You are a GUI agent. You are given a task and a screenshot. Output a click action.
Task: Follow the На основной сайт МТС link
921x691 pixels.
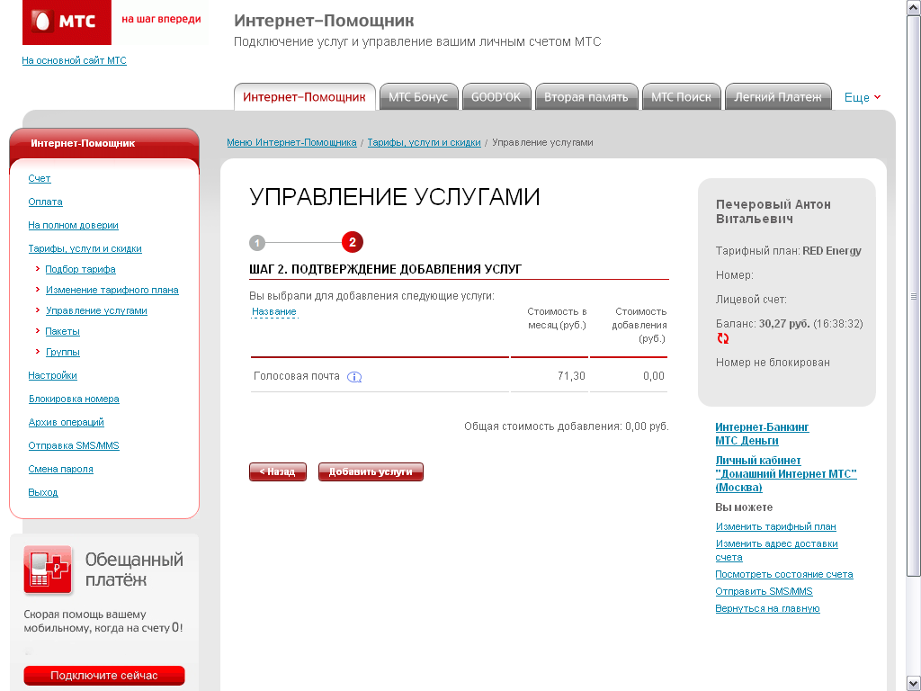[x=74, y=60]
